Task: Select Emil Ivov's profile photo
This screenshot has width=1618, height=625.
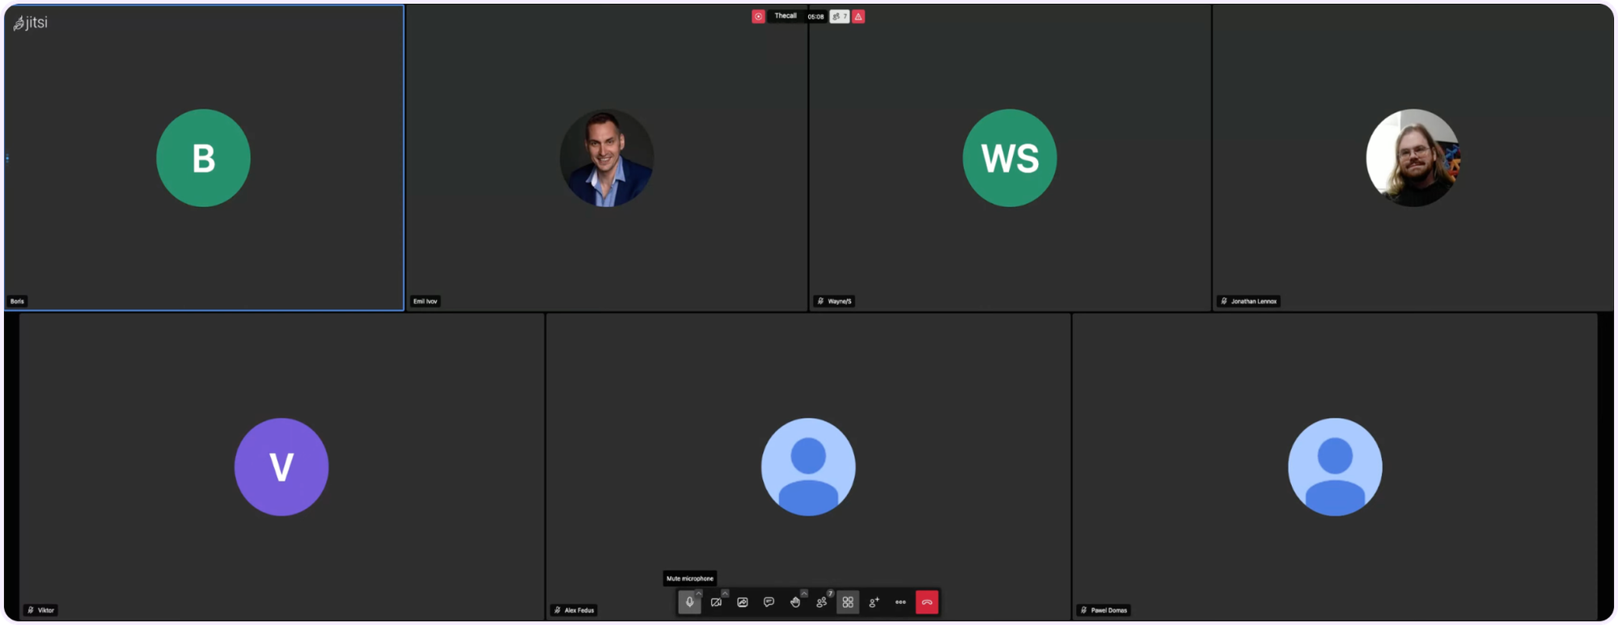Action: pos(607,158)
